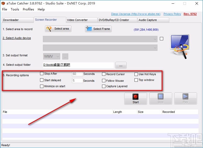The width and height of the screenshot is (203, 148).
Task: Open the Tools menu
Action: 15,9
